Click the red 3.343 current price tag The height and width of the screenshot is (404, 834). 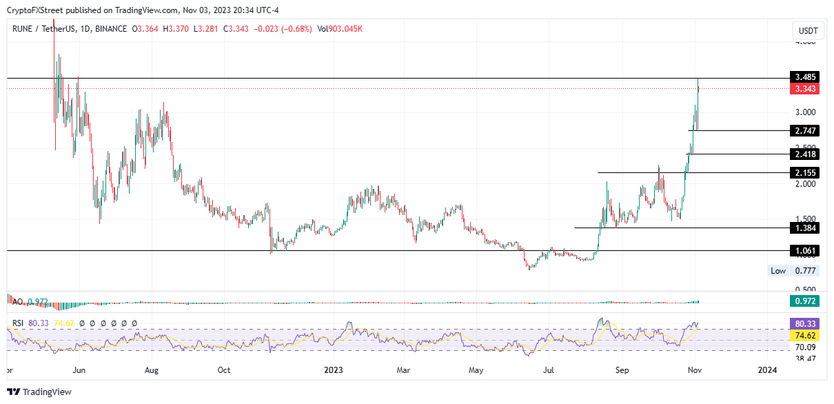click(806, 89)
